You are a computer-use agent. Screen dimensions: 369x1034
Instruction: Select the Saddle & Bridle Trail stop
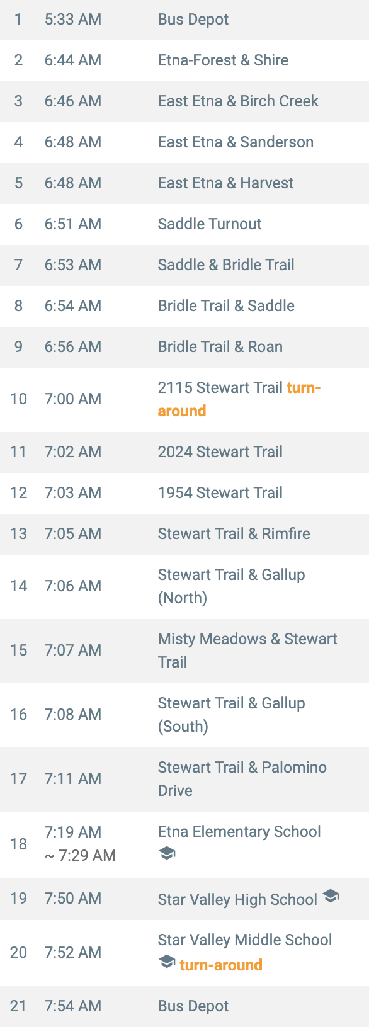tap(184, 265)
